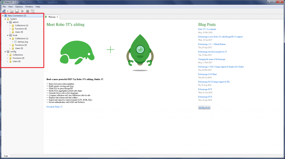Click the Open file folder toolbar icon
285x159 pixels.
coord(12,11)
